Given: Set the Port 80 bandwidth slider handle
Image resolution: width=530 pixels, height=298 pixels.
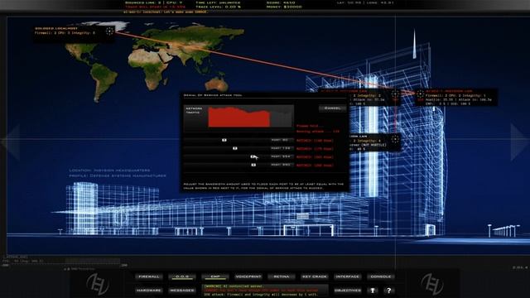Looking at the screenshot, I should pyautogui.click(x=224, y=140).
